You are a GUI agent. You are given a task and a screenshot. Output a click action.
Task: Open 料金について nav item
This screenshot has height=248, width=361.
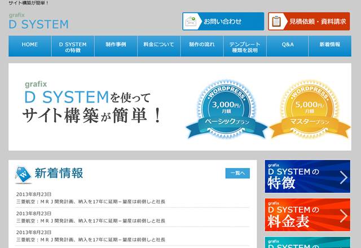(159, 46)
